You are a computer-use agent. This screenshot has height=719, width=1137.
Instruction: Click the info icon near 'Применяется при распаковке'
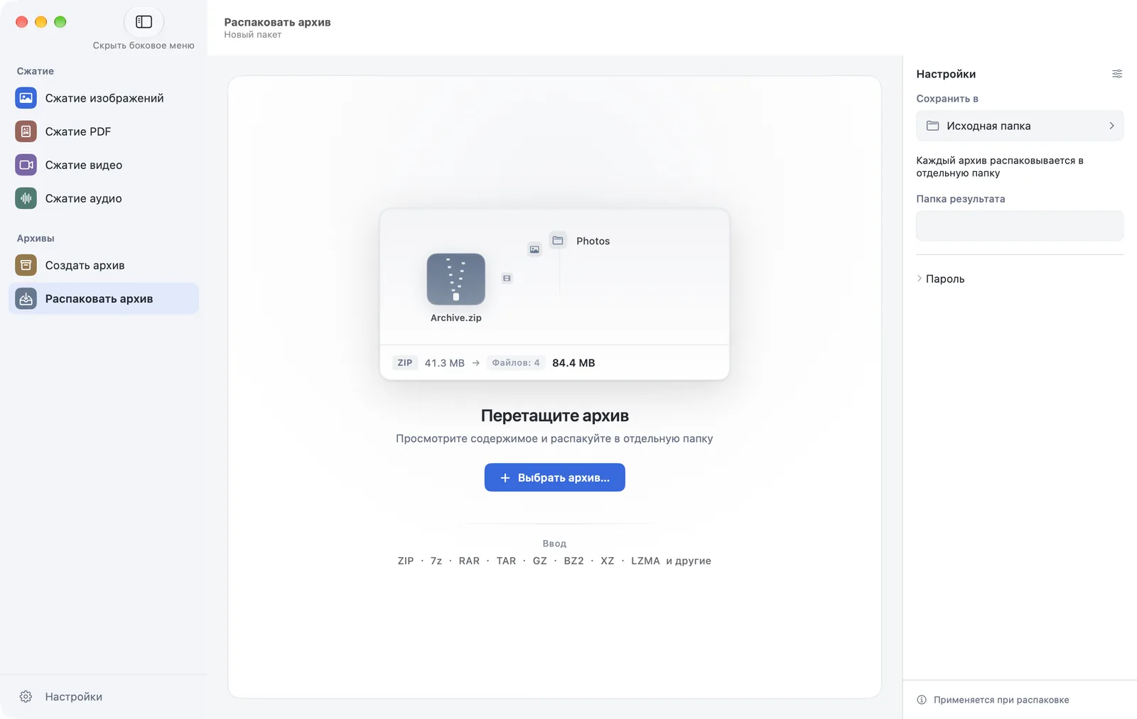(x=922, y=700)
